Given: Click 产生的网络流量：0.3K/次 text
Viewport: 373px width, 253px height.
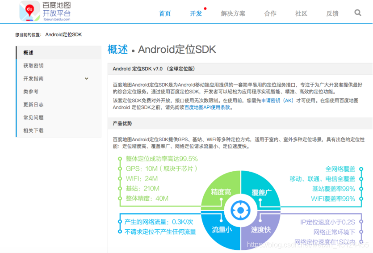Looking at the screenshot, I should pos(159,222).
